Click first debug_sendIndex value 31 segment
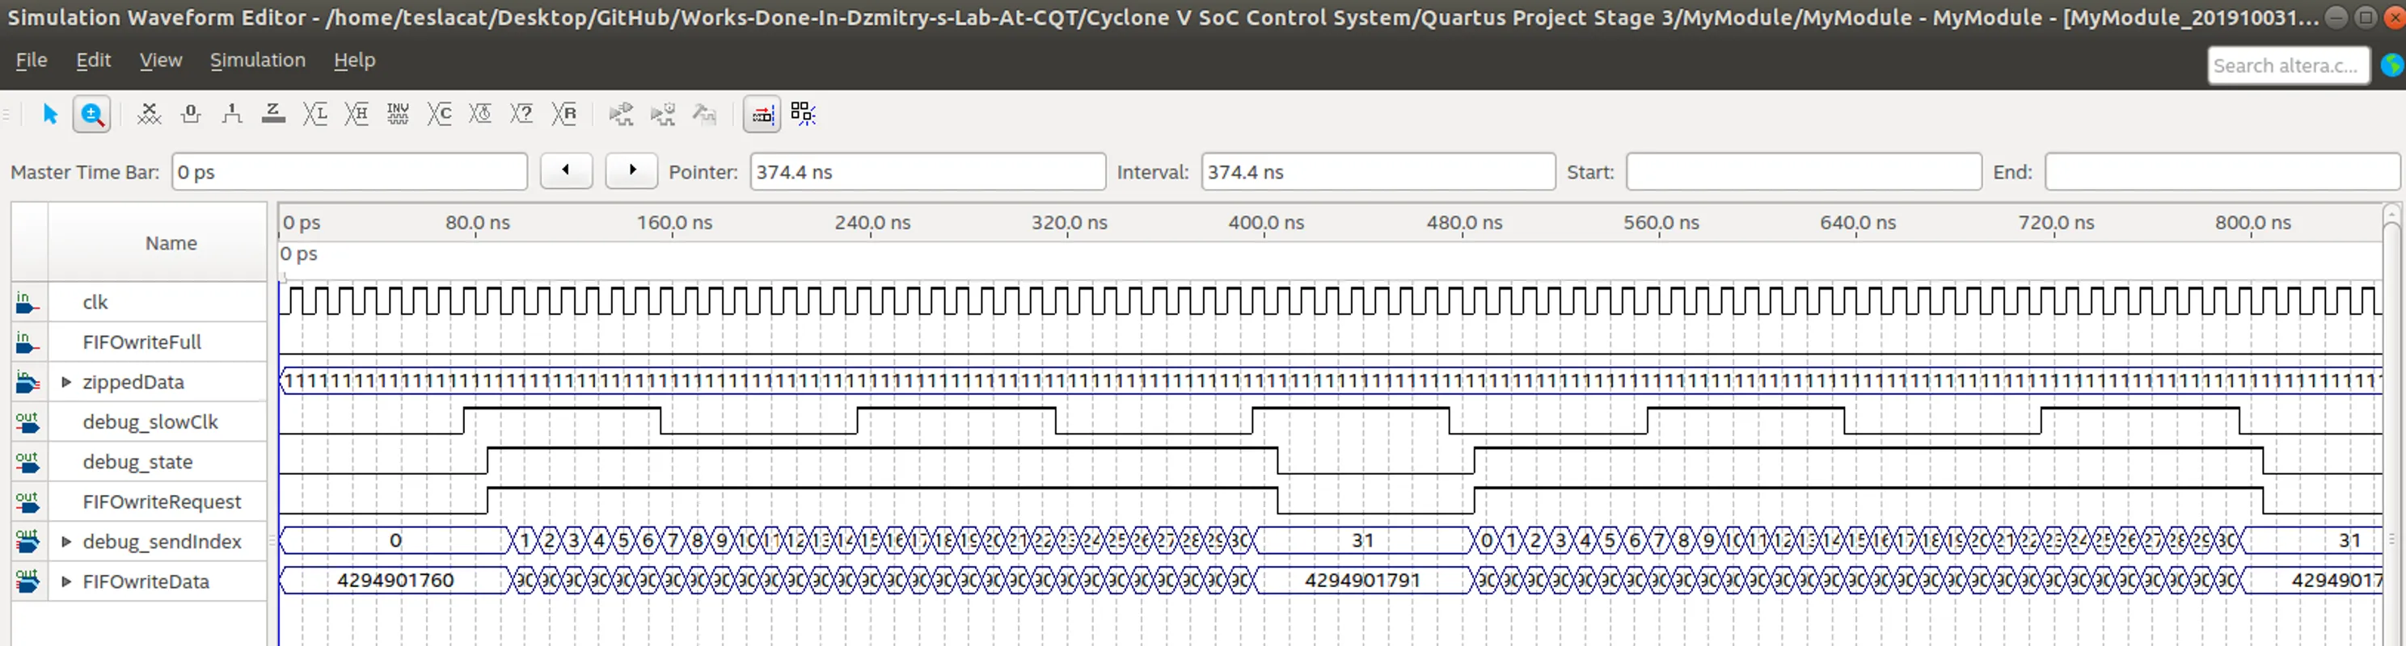 [x=1363, y=540]
